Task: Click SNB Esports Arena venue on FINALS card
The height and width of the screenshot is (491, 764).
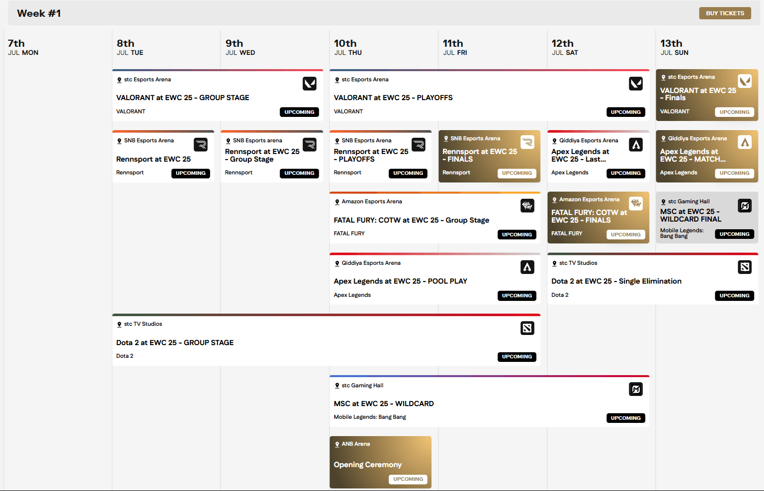Action: (475, 138)
